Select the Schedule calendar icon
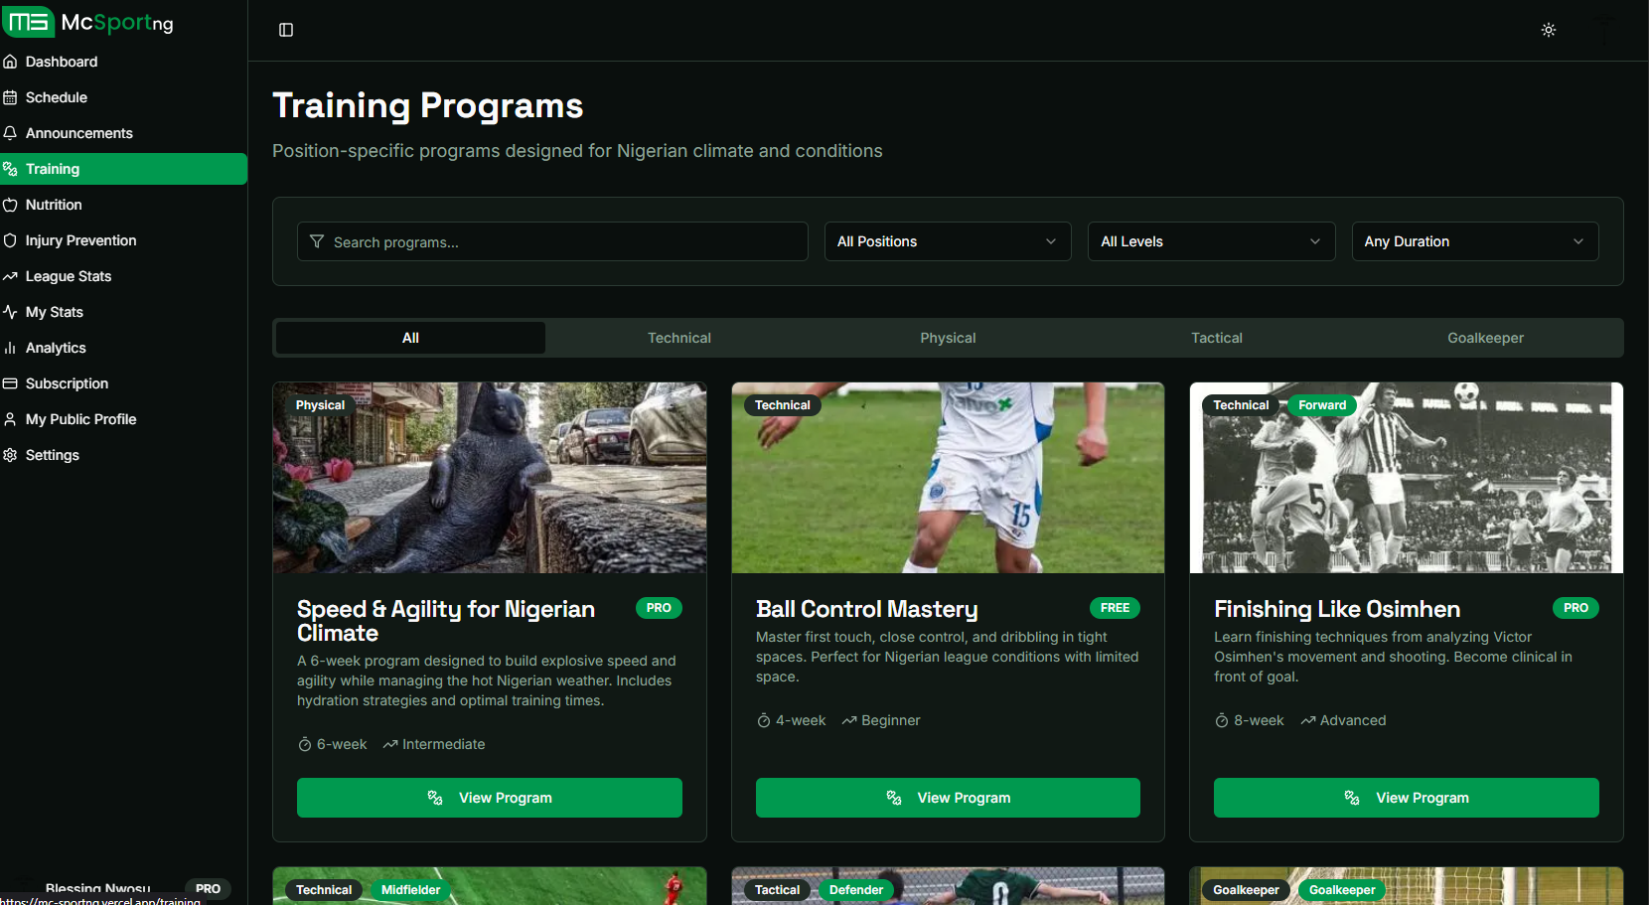This screenshot has width=1649, height=905. (x=9, y=96)
